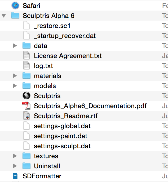Click the Uninstall folder icon

click(26, 166)
